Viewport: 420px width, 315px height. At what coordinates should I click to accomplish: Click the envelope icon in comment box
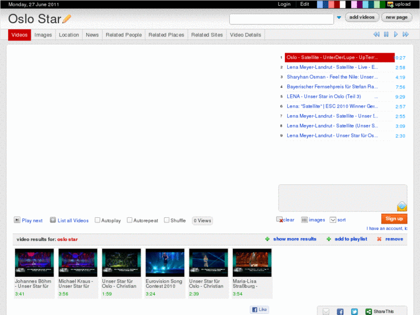(x=402, y=206)
